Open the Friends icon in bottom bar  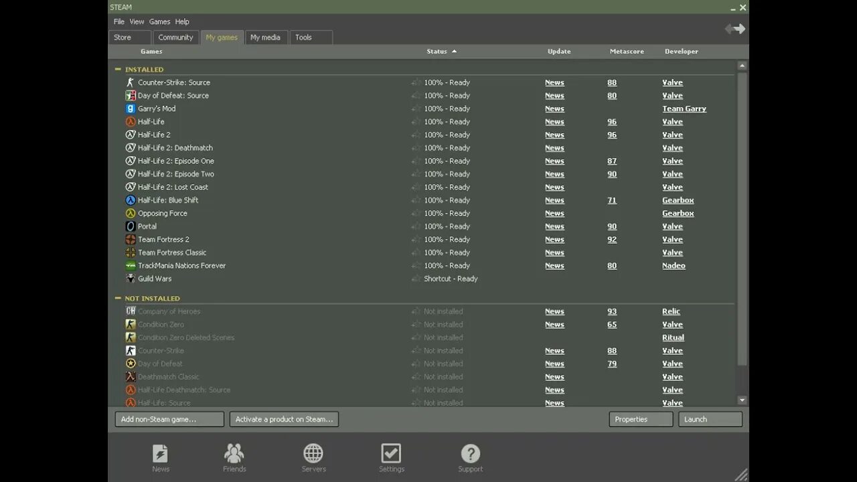point(234,453)
